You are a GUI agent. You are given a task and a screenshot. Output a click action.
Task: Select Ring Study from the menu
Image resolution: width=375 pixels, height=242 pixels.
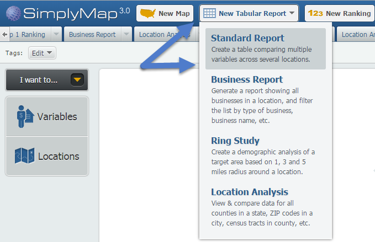pyautogui.click(x=266, y=155)
